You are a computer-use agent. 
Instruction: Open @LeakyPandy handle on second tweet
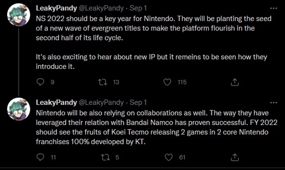tap(101, 103)
